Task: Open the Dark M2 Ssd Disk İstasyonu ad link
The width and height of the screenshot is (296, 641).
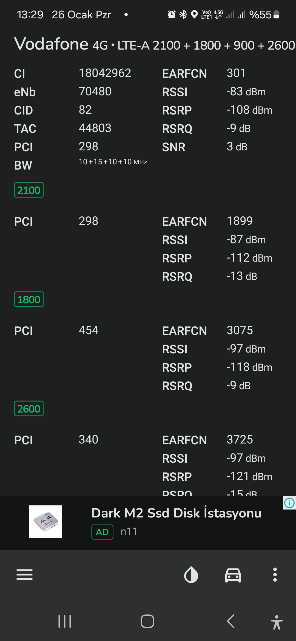Action: 176,513
